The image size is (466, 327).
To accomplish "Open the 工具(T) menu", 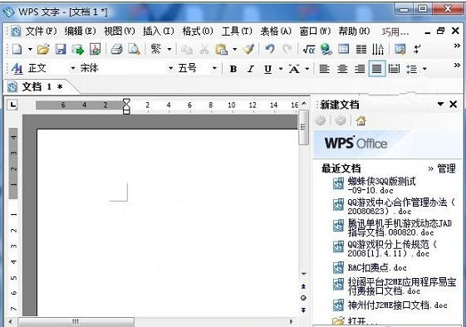I will pos(237,31).
